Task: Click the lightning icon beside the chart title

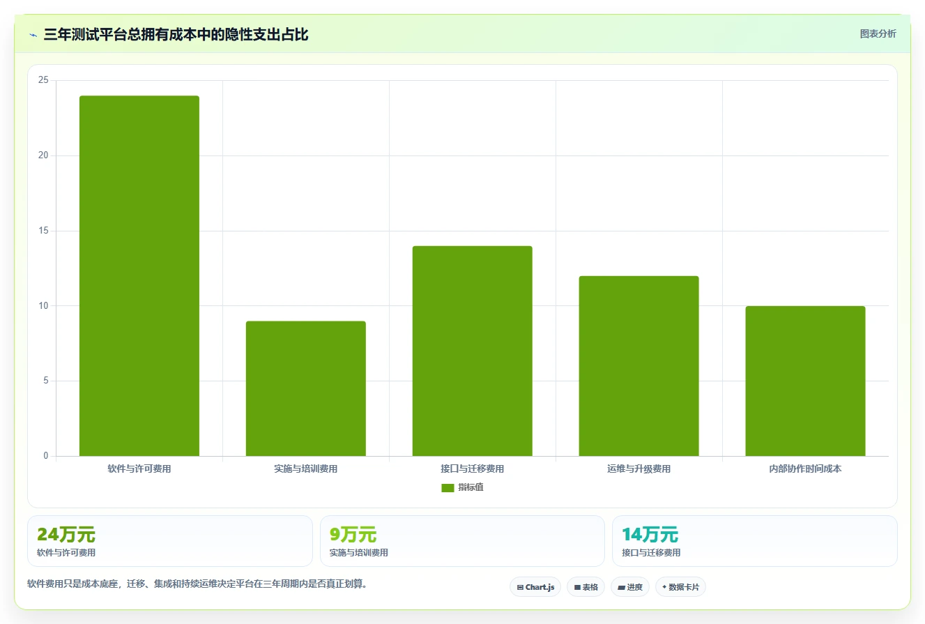Action: coord(33,35)
